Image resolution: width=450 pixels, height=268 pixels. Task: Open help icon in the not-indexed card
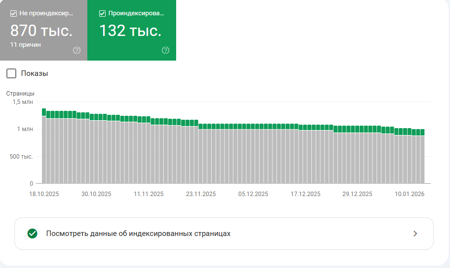pyautogui.click(x=76, y=50)
